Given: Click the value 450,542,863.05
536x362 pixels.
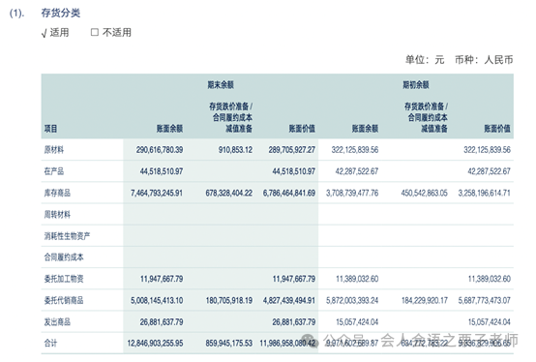Looking at the screenshot, I should tap(424, 193).
